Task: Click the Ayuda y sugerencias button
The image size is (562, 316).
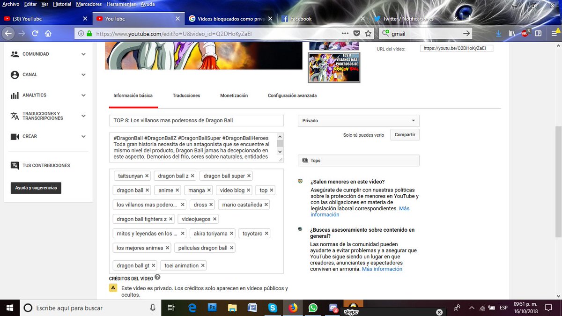Action: click(x=36, y=188)
